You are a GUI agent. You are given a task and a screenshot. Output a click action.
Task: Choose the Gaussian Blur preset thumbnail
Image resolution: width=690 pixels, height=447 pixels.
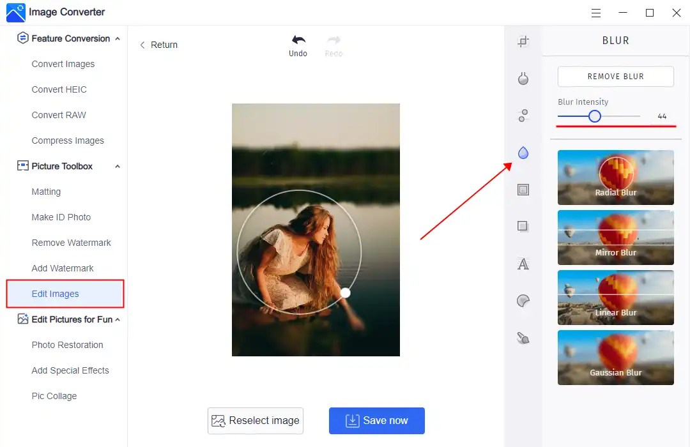[615, 358]
